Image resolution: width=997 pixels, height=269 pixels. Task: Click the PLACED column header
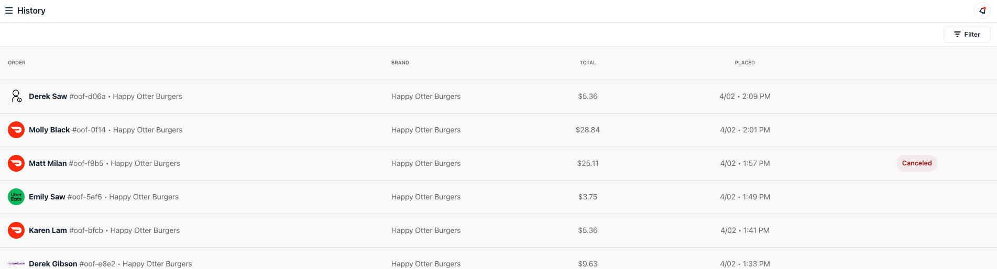pos(744,63)
